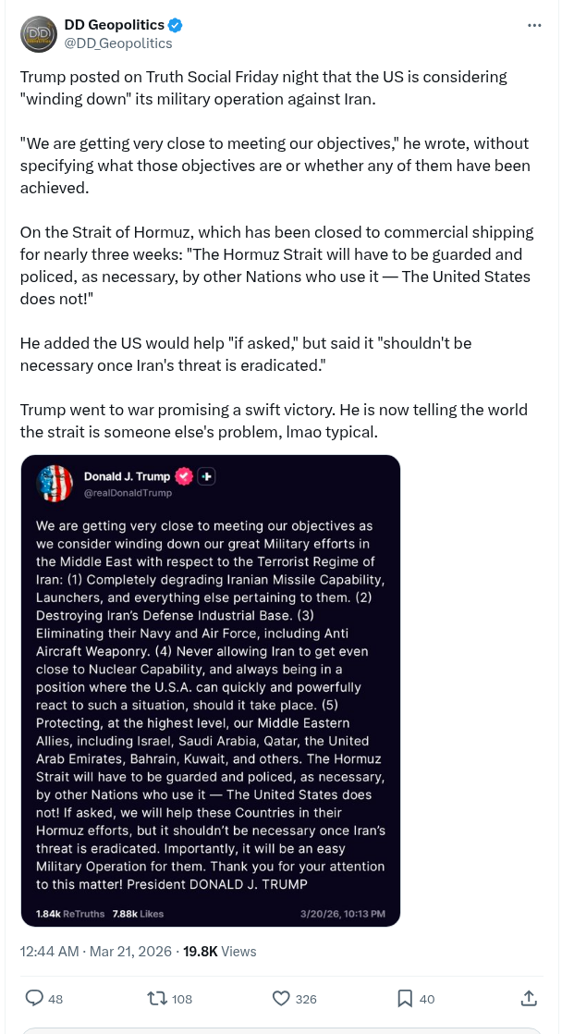Open the three-dot more options menu
This screenshot has height=1034, width=562.
click(x=534, y=25)
